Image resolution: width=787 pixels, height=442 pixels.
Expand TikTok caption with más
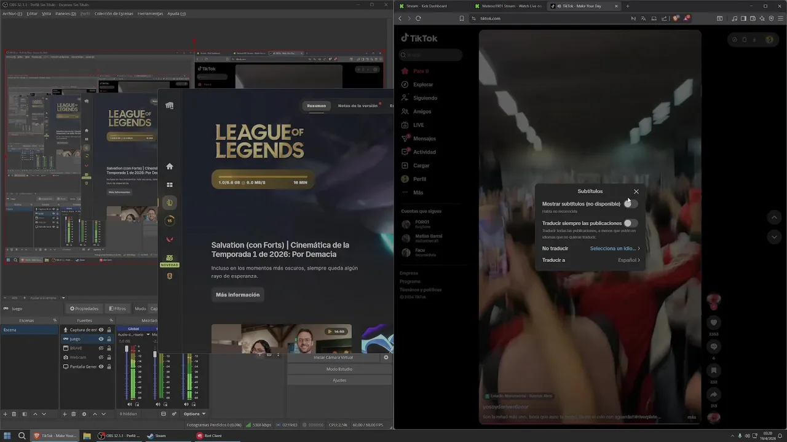tap(692, 417)
